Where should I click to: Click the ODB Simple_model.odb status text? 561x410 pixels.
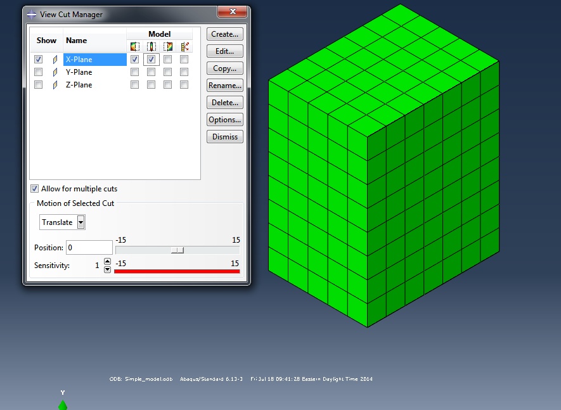pyautogui.click(x=141, y=379)
